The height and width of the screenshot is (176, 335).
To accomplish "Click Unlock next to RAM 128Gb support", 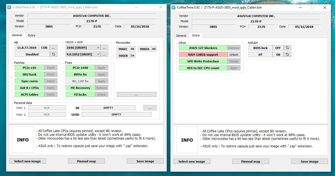I will (x=234, y=55).
